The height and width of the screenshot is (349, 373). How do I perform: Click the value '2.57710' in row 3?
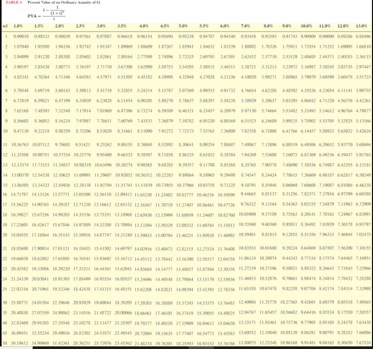coord(269,57)
